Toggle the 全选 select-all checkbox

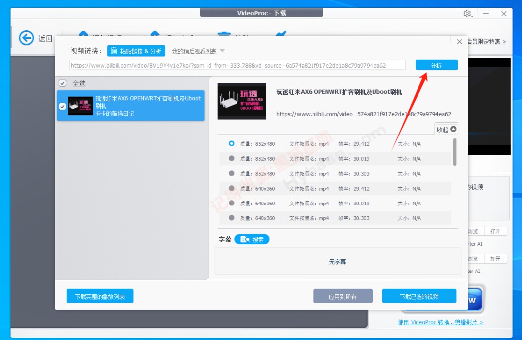click(x=62, y=83)
